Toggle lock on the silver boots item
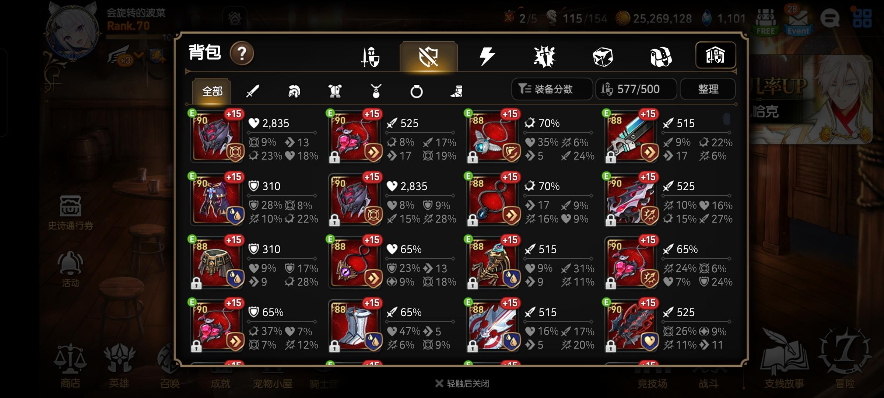The width and height of the screenshot is (884, 398). point(334,346)
